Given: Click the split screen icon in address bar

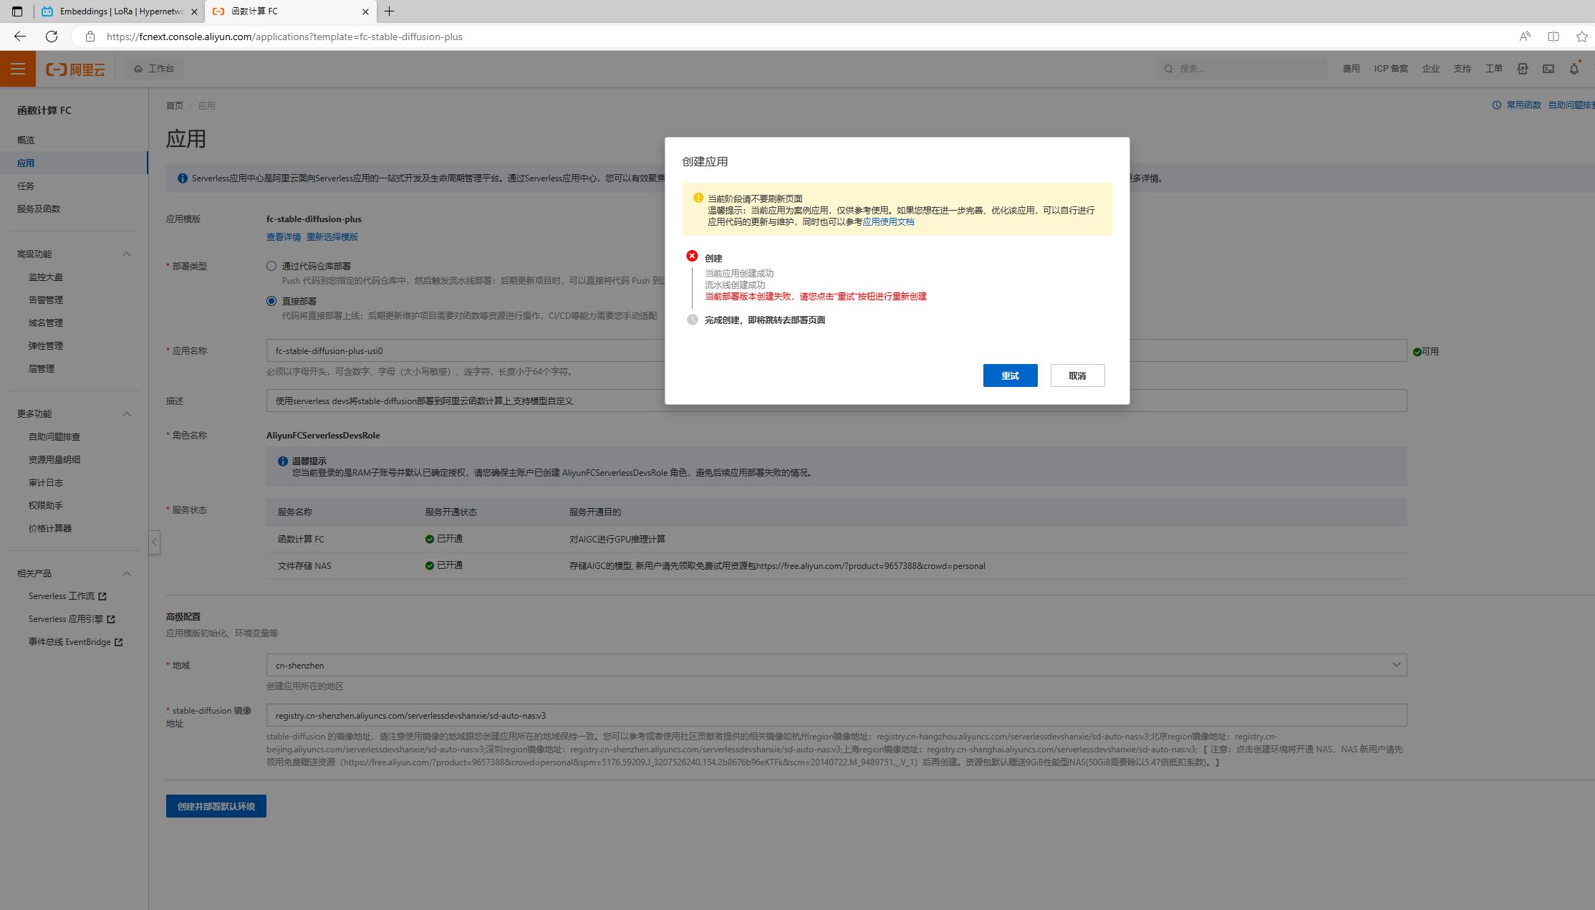Looking at the screenshot, I should (1553, 37).
